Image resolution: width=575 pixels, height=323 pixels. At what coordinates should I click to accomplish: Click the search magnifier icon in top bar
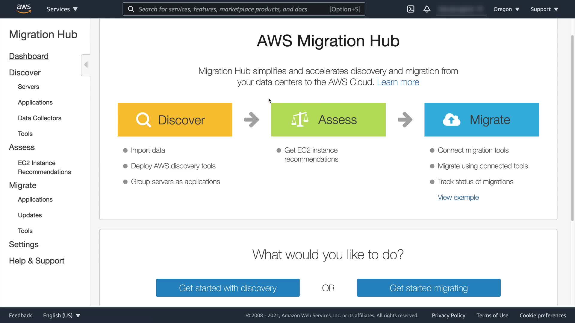click(131, 9)
